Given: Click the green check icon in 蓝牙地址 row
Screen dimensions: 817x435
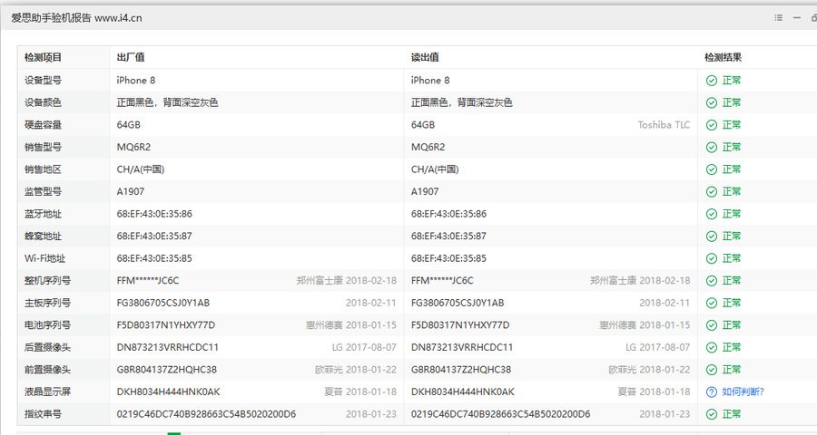Looking at the screenshot, I should click(x=711, y=214).
